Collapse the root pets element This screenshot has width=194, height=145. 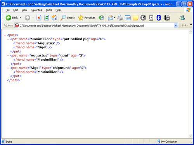click(x=5, y=35)
